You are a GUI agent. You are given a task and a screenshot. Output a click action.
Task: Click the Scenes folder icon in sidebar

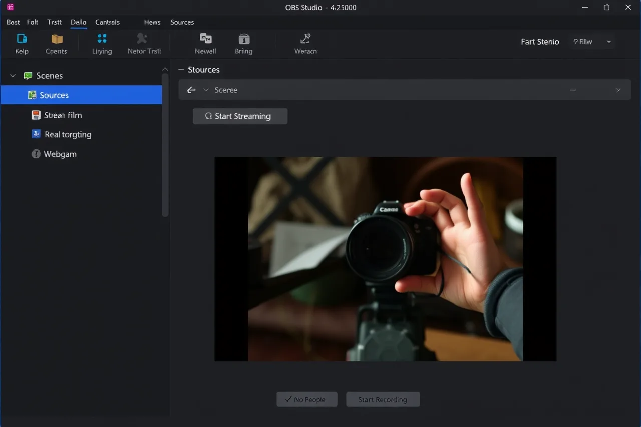pos(28,76)
